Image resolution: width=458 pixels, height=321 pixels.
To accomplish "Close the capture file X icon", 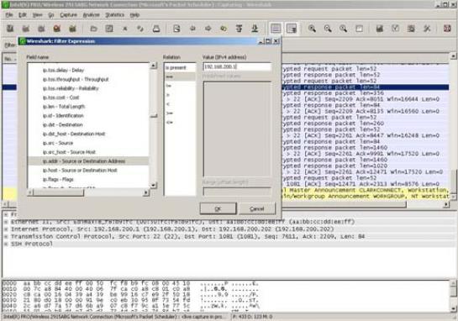I will [x=124, y=29].
